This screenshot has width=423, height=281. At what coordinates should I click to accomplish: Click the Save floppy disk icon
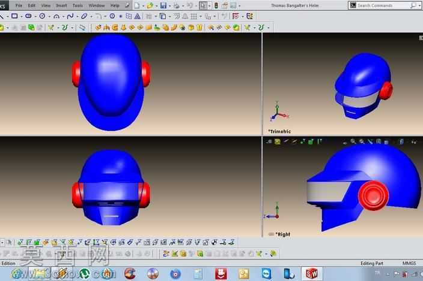pos(163,5)
